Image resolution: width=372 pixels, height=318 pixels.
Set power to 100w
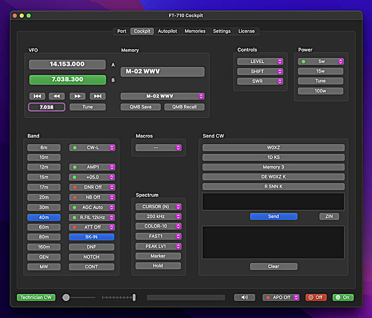coord(320,91)
